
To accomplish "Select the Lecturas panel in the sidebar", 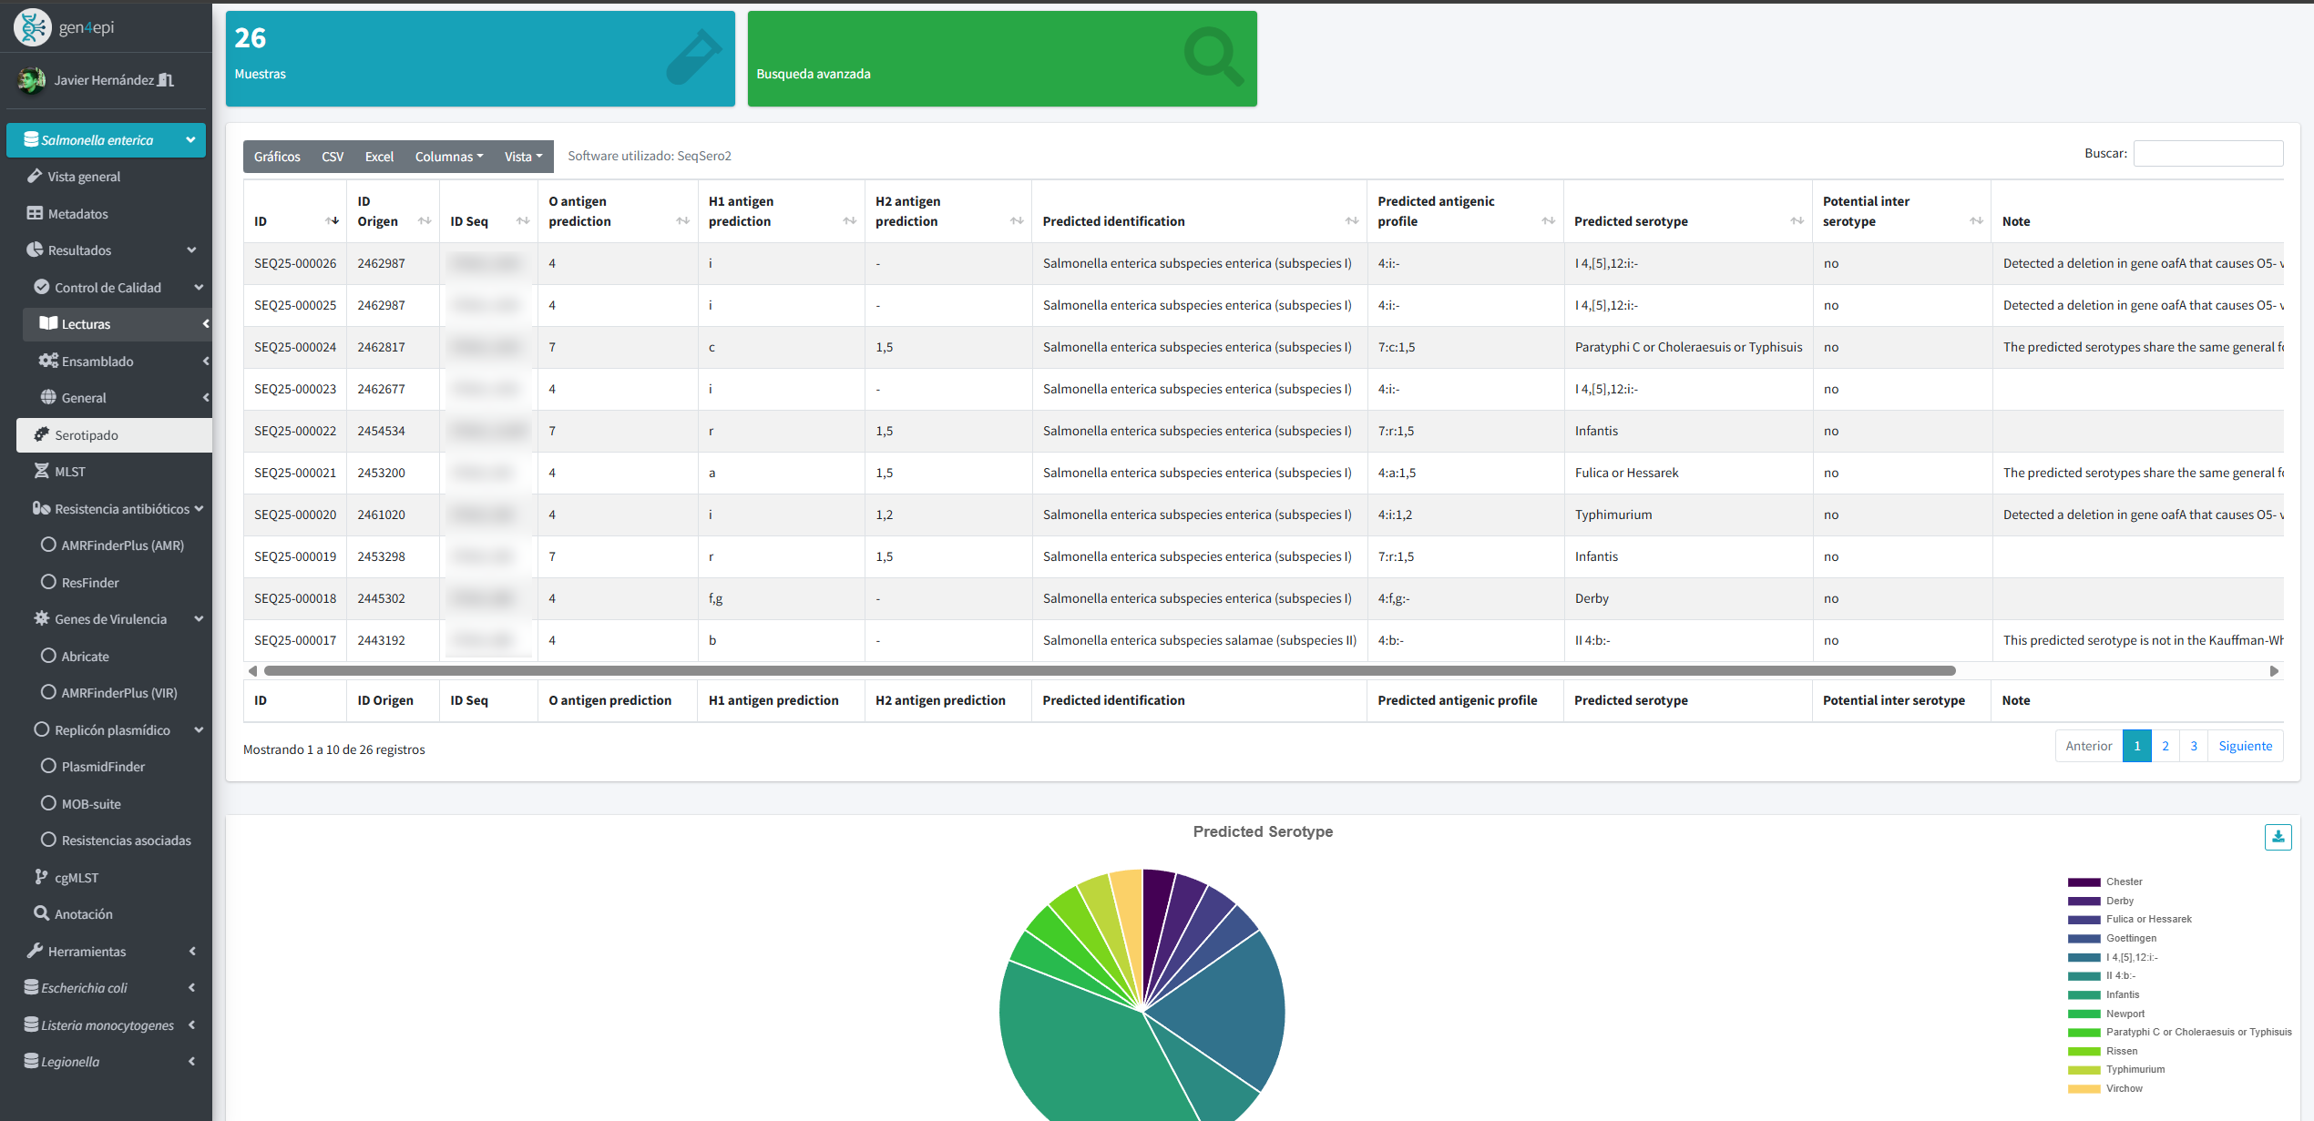I will (x=87, y=323).
